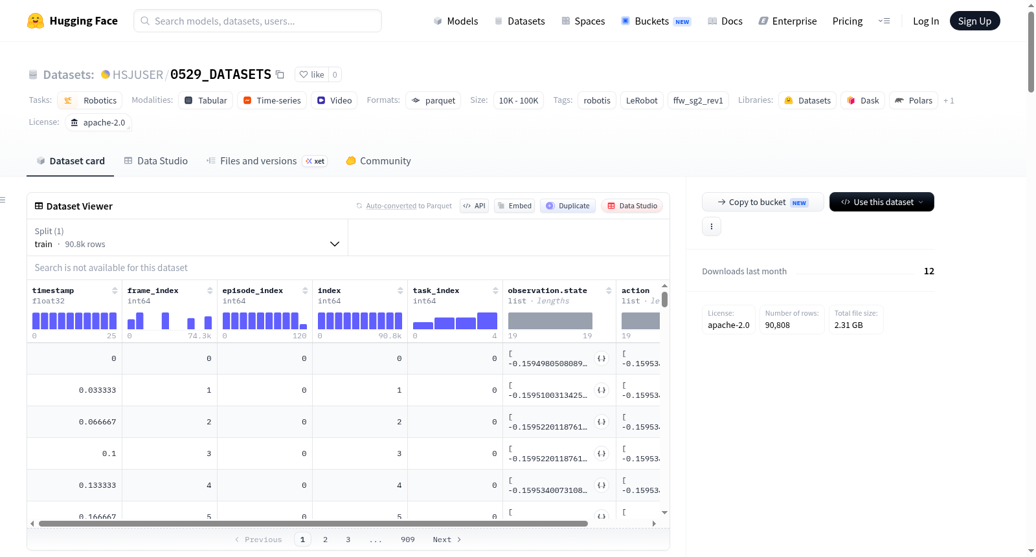Click the heart like button
The image size is (1036, 557).
coord(311,74)
